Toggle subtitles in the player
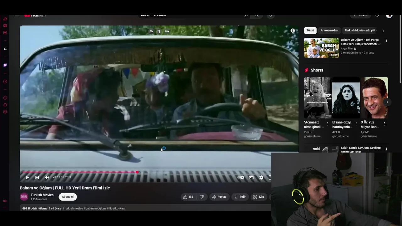The width and height of the screenshot is (402, 226). pos(251,177)
